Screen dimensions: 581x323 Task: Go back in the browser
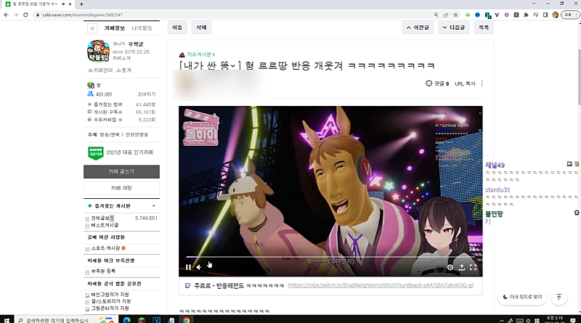click(x=7, y=15)
